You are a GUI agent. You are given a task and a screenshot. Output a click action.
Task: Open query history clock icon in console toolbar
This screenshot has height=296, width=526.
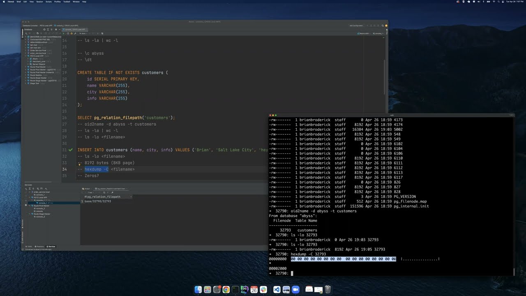click(x=69, y=33)
